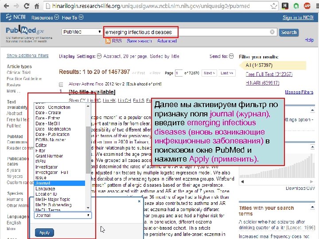
Task: Select Language in the field list
Action: [45, 189]
